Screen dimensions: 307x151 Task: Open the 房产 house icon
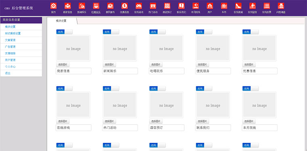point(210,6)
